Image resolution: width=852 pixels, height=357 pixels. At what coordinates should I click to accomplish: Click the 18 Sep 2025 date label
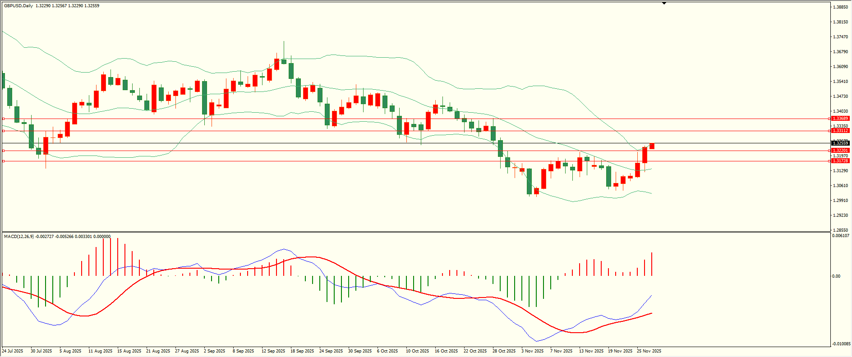click(x=302, y=351)
